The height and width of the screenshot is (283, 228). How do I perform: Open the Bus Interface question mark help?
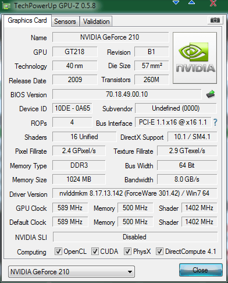click(x=215, y=122)
